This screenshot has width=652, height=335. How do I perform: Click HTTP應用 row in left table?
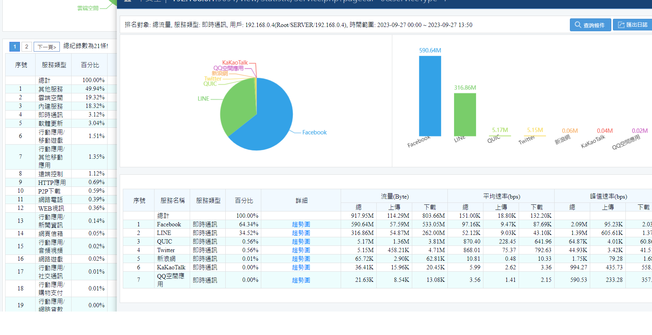coord(61,183)
